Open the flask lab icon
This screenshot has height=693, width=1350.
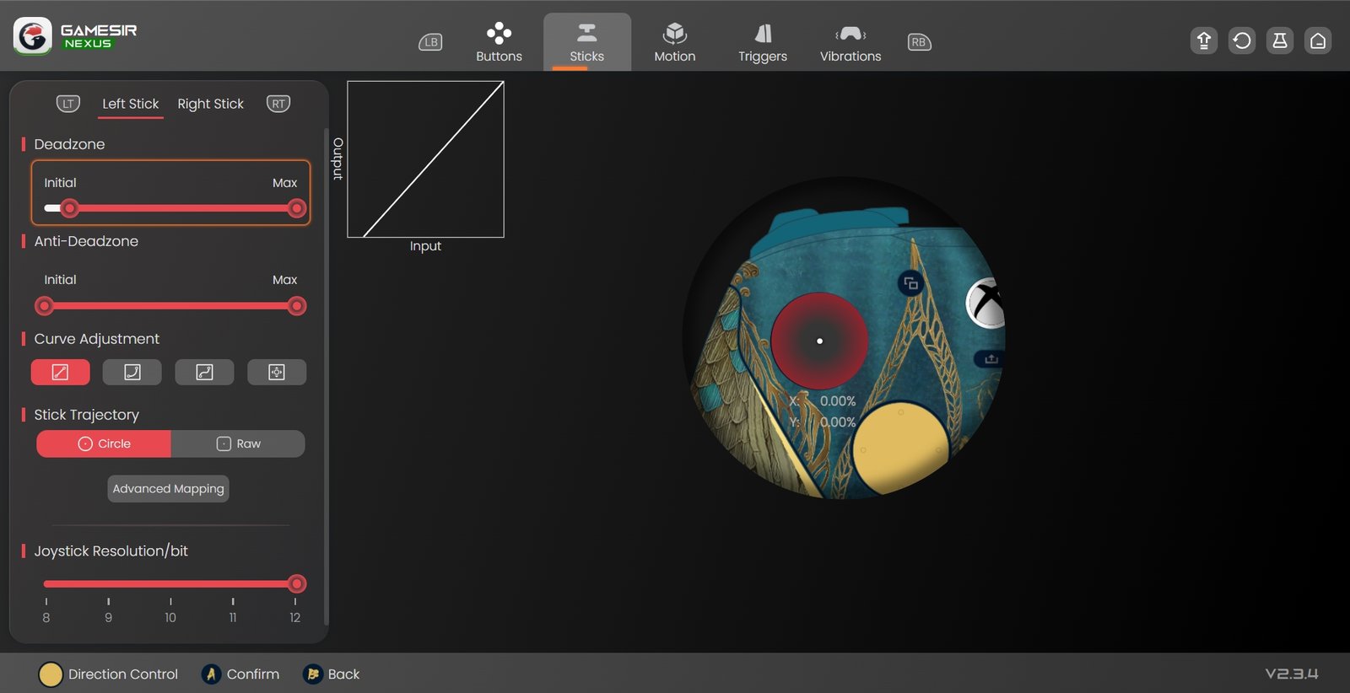click(1280, 40)
